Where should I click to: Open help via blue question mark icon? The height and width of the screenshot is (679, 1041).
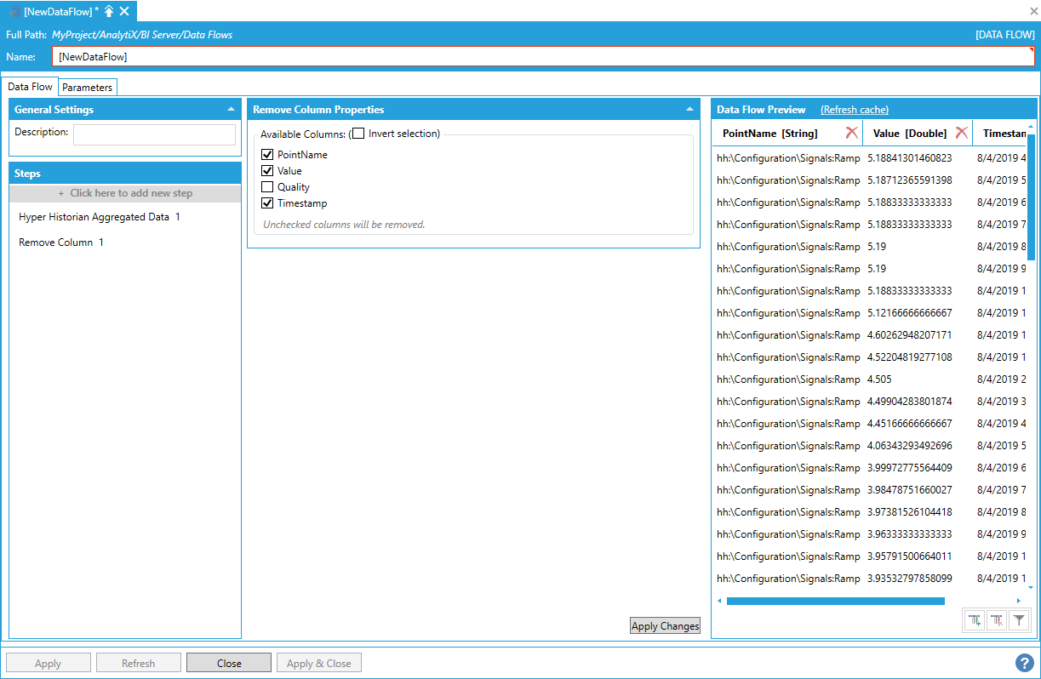pyautogui.click(x=1025, y=662)
